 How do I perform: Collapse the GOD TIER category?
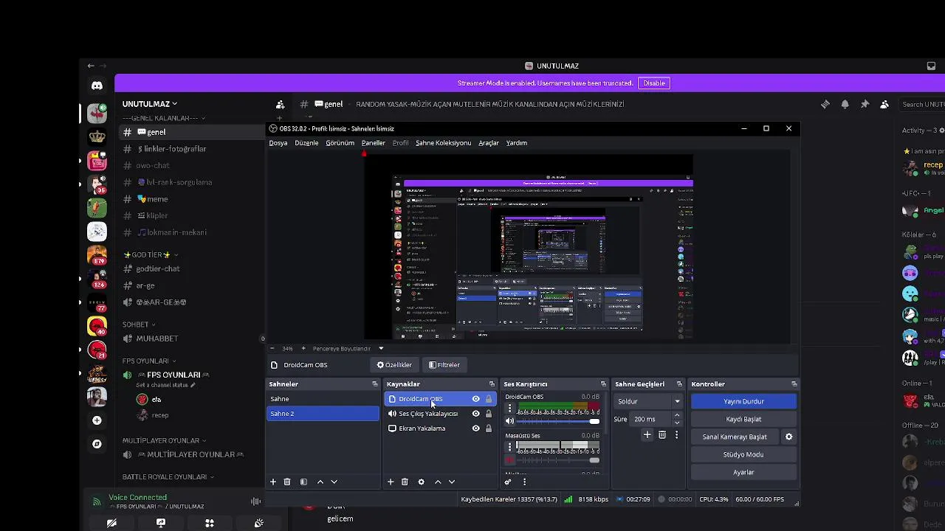151,254
